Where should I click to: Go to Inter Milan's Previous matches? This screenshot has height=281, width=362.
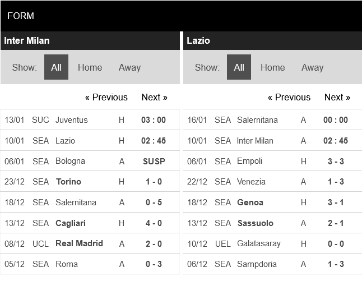pyautogui.click(x=106, y=97)
